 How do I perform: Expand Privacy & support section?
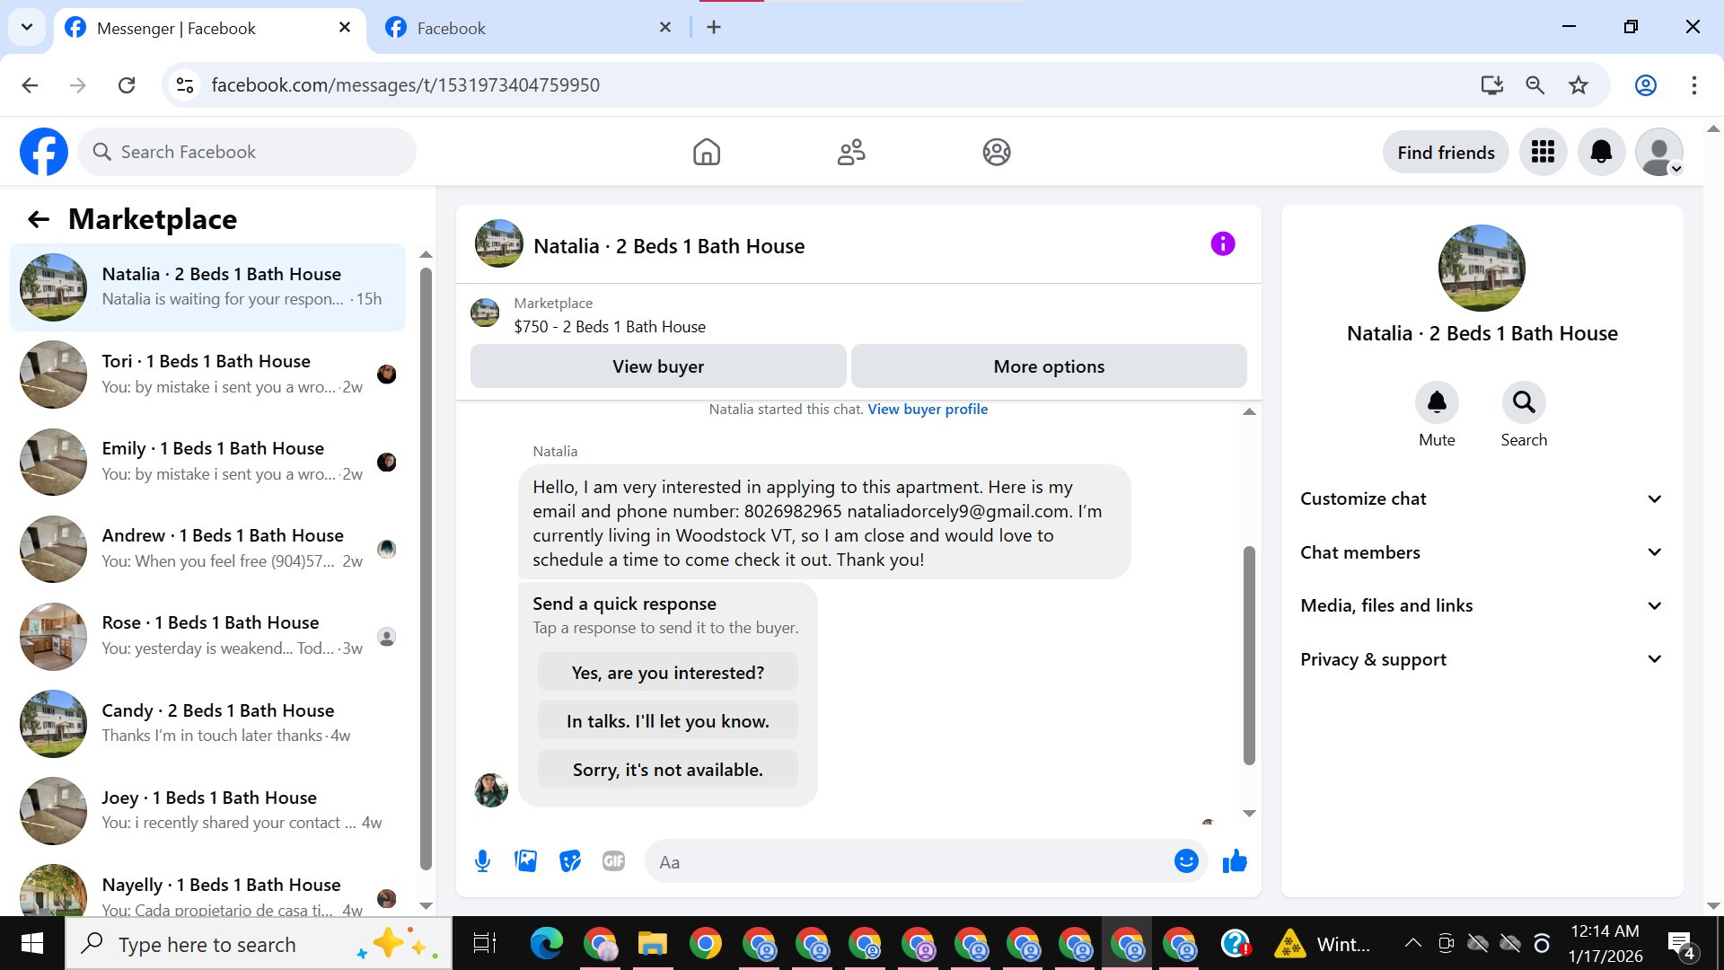[1481, 659]
